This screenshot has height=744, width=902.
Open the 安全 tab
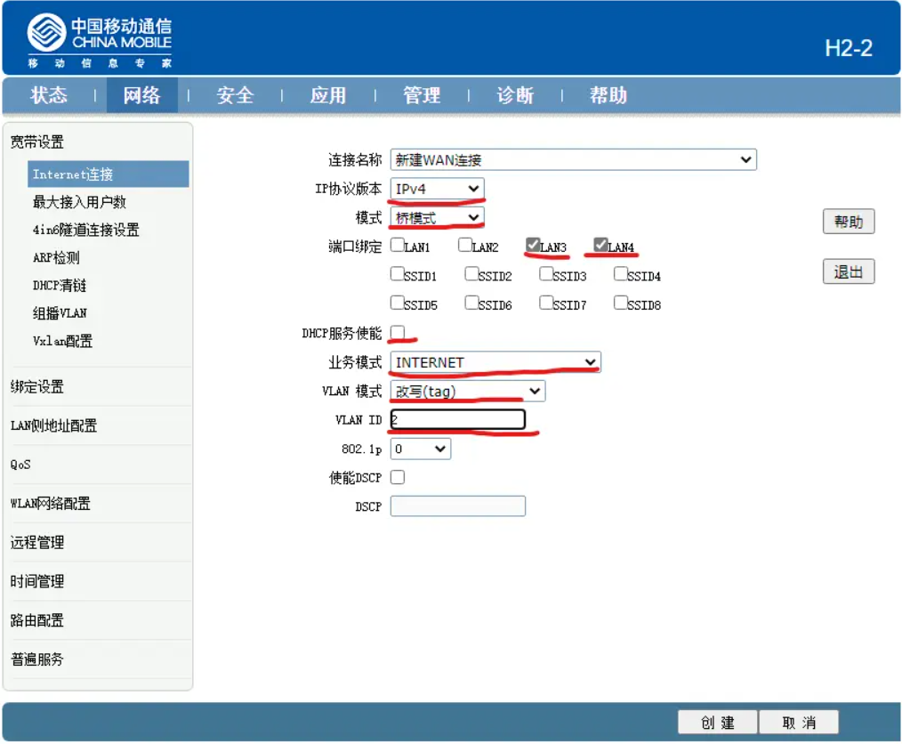(235, 95)
